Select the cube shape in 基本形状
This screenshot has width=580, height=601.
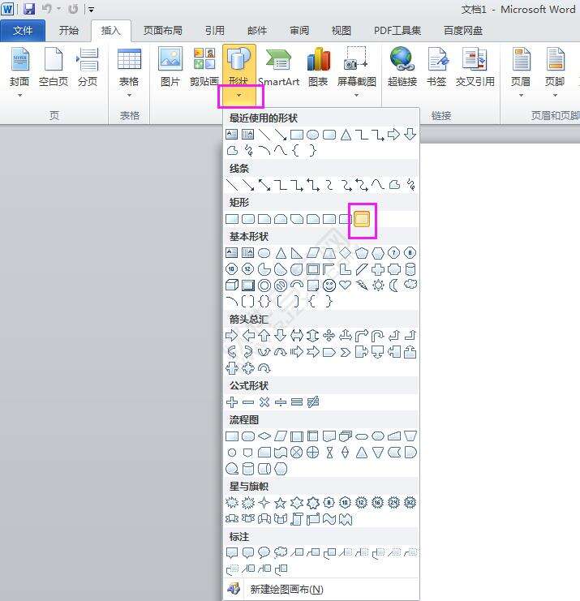(x=232, y=285)
